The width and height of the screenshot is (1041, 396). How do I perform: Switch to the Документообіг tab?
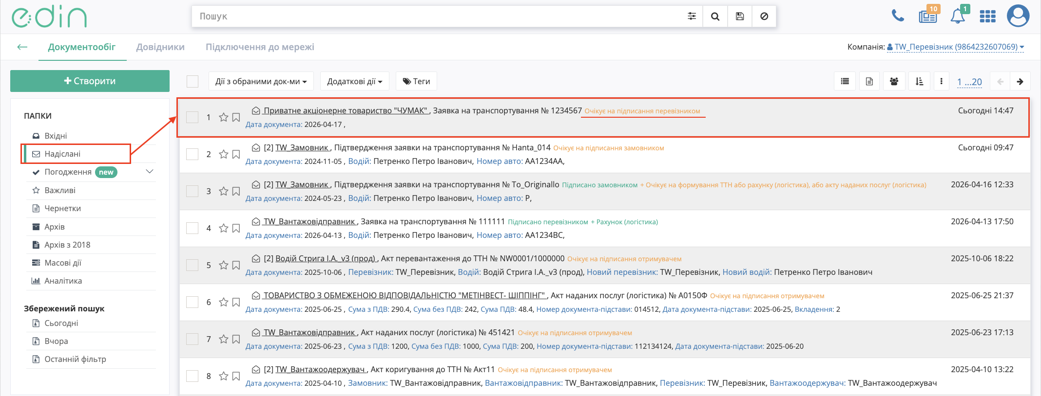tap(82, 47)
